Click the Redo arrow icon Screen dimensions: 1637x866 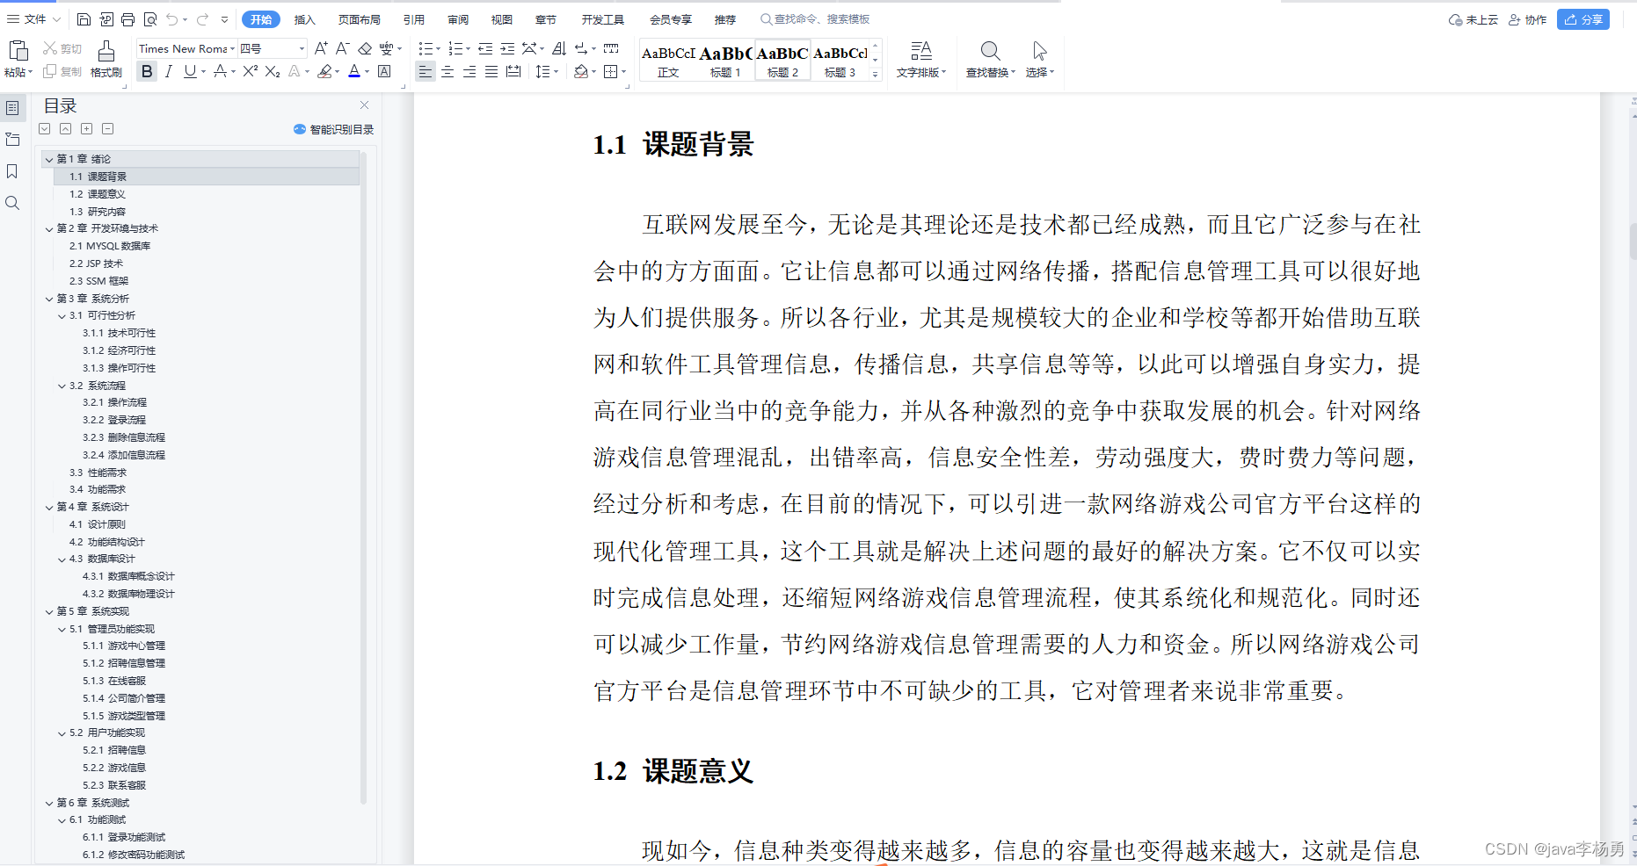(202, 19)
